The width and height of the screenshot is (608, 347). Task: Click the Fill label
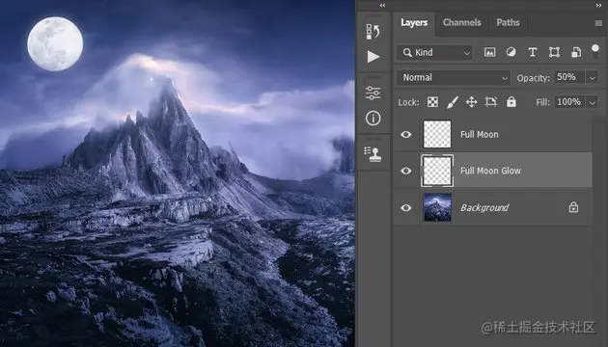[x=542, y=102]
